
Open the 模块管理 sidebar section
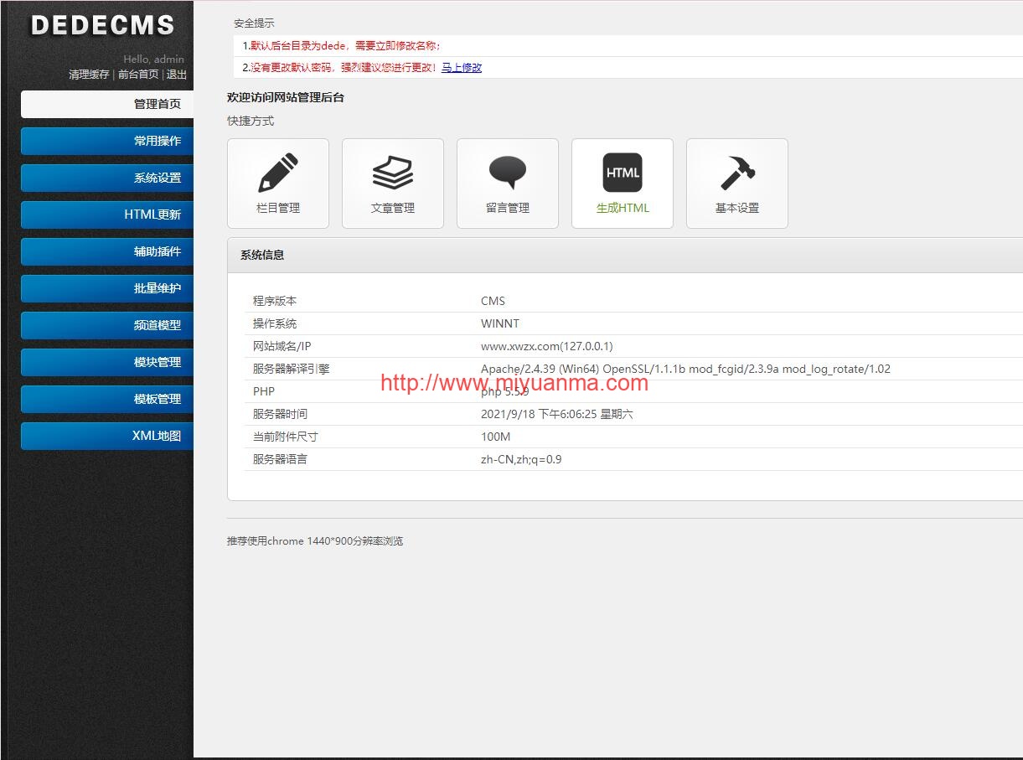[107, 362]
